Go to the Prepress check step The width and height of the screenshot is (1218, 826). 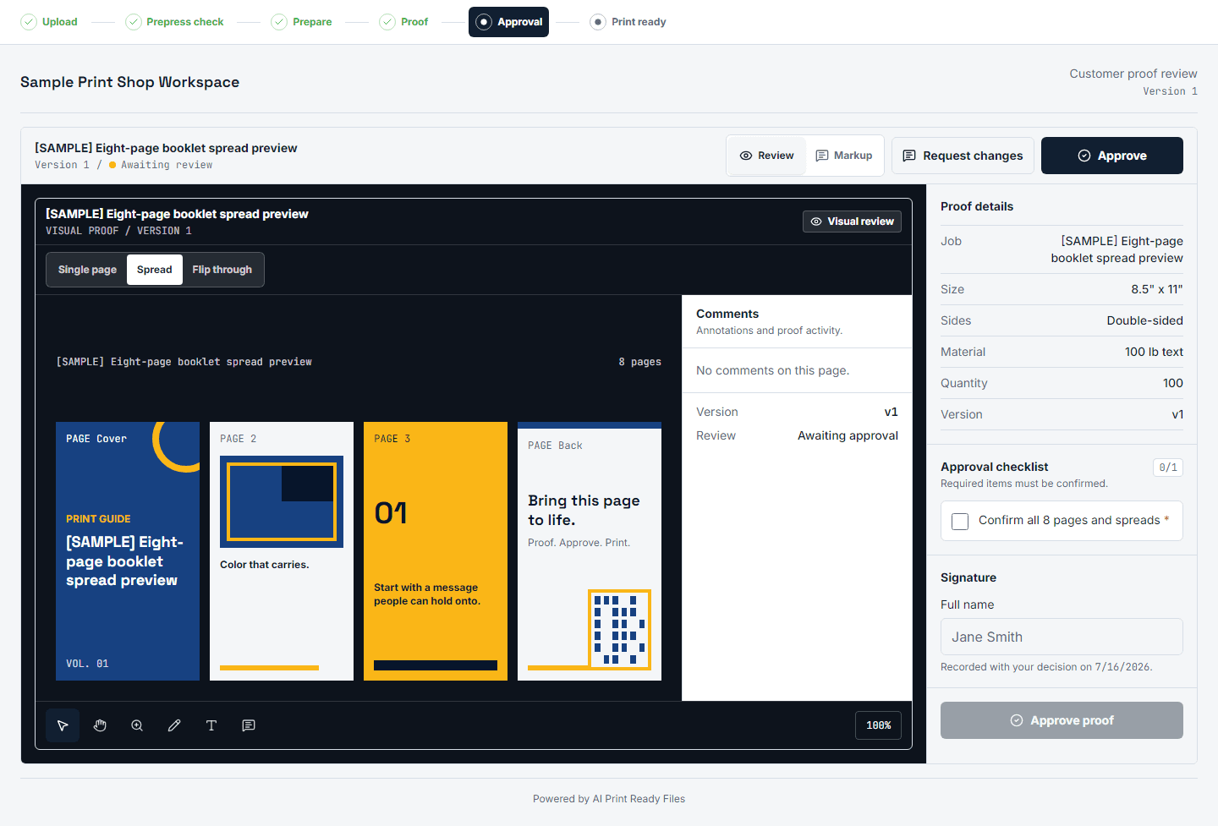pyautogui.click(x=174, y=22)
